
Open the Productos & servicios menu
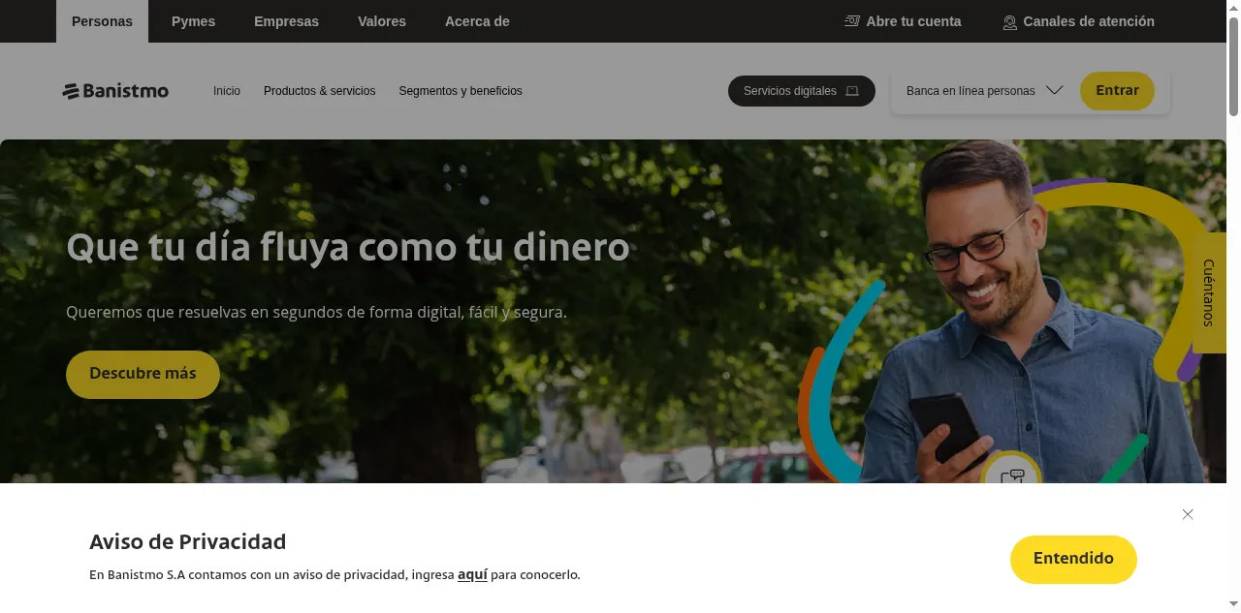[319, 91]
